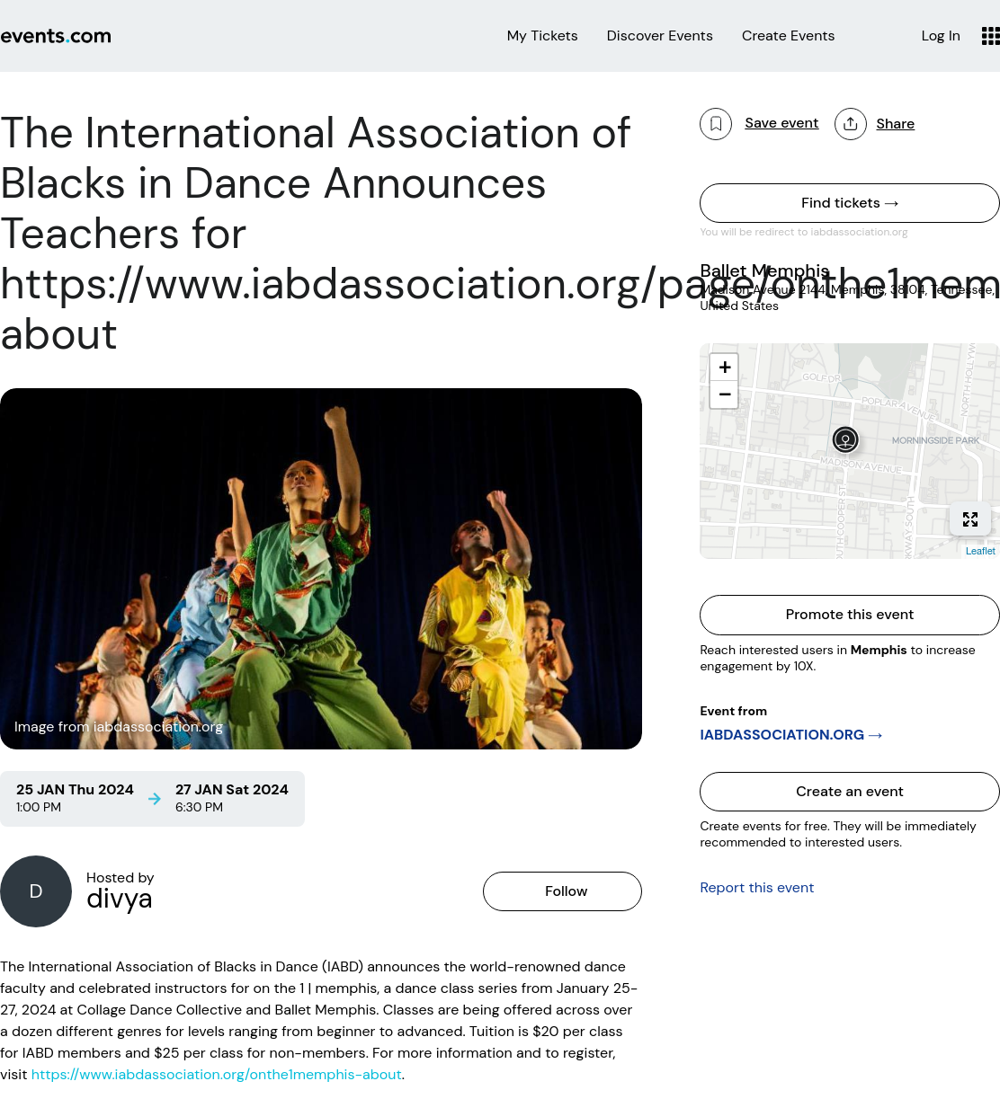Click the Share link
The width and height of the screenshot is (1000, 1099).
click(x=896, y=124)
